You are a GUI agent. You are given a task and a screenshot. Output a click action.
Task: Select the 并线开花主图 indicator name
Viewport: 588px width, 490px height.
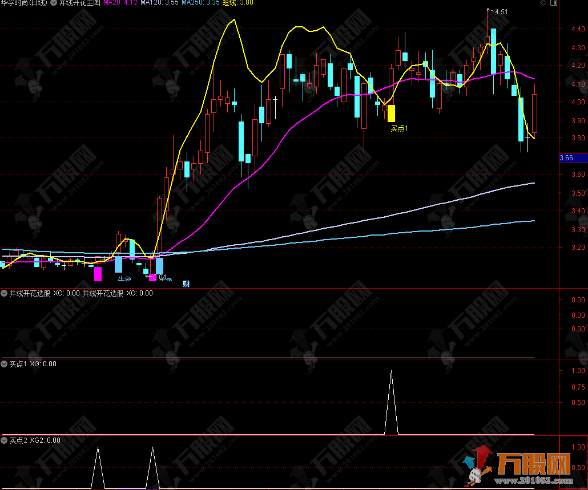tap(79, 3)
